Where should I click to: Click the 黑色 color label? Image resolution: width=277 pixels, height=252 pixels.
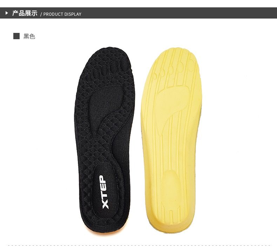[29, 36]
